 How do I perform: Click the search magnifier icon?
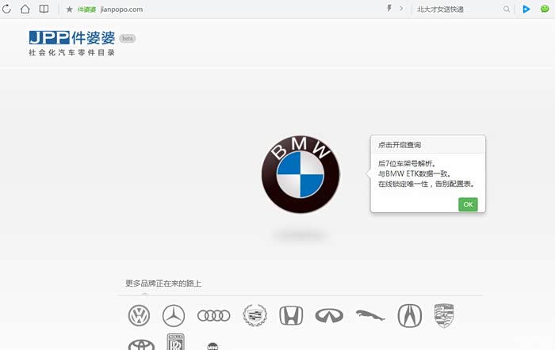click(507, 9)
